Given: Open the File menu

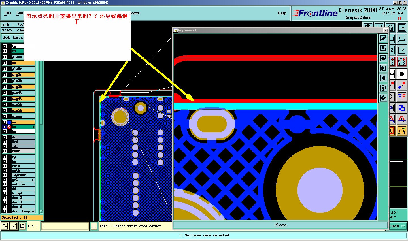Looking at the screenshot, I should click(x=8, y=13).
